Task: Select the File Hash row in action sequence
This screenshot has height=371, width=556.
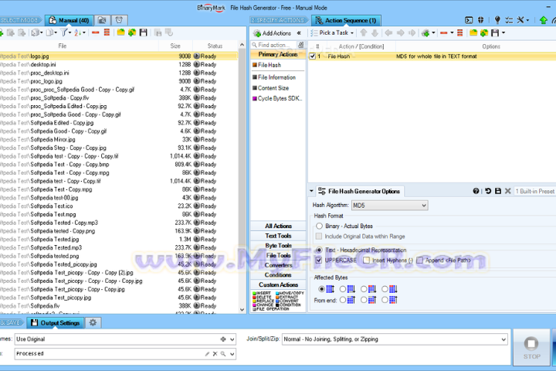Action: pos(432,56)
